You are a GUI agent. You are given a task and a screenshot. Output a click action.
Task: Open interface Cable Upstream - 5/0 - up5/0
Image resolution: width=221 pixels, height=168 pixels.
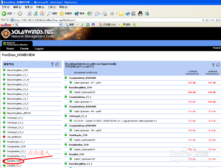(88, 130)
